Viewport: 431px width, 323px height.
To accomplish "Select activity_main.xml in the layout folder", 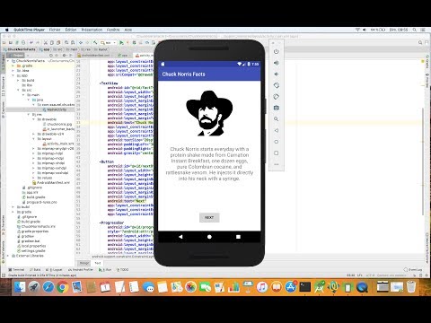I will [60, 144].
